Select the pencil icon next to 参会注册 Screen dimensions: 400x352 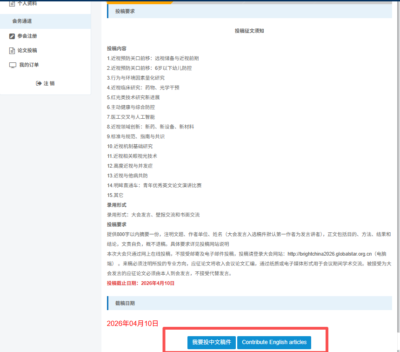click(x=12, y=35)
